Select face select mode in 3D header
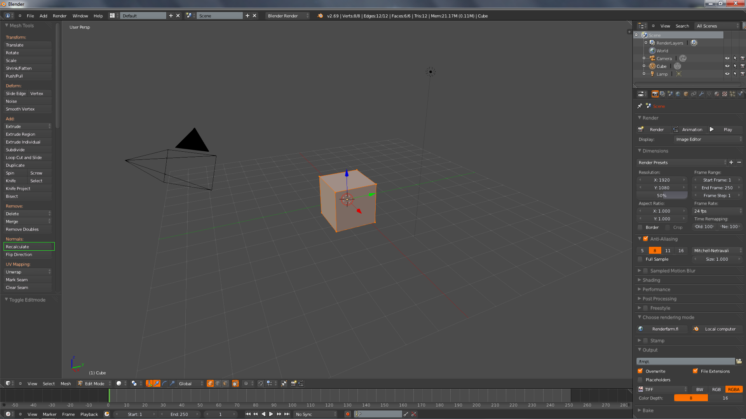Viewport: 746px width, 419px height. click(226, 383)
